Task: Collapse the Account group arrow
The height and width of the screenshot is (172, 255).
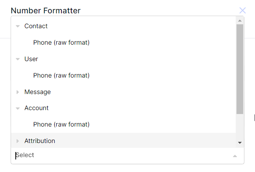Action: point(18,108)
